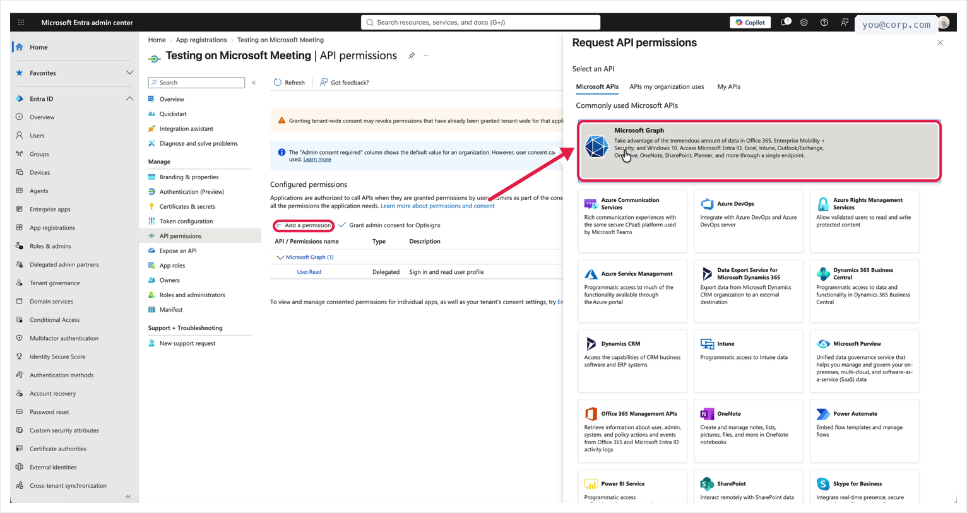Open Quickstart in the resource menu
This screenshot has width=967, height=513.
coord(173,114)
